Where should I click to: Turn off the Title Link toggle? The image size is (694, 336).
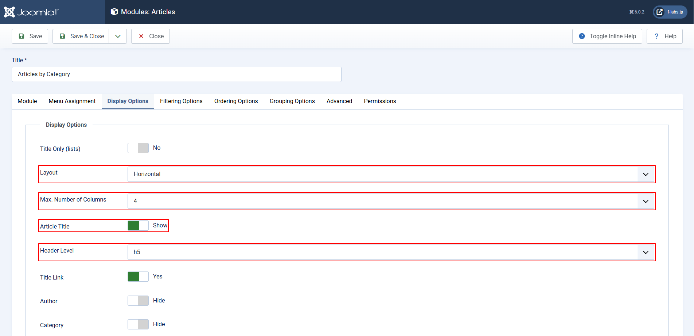point(138,276)
